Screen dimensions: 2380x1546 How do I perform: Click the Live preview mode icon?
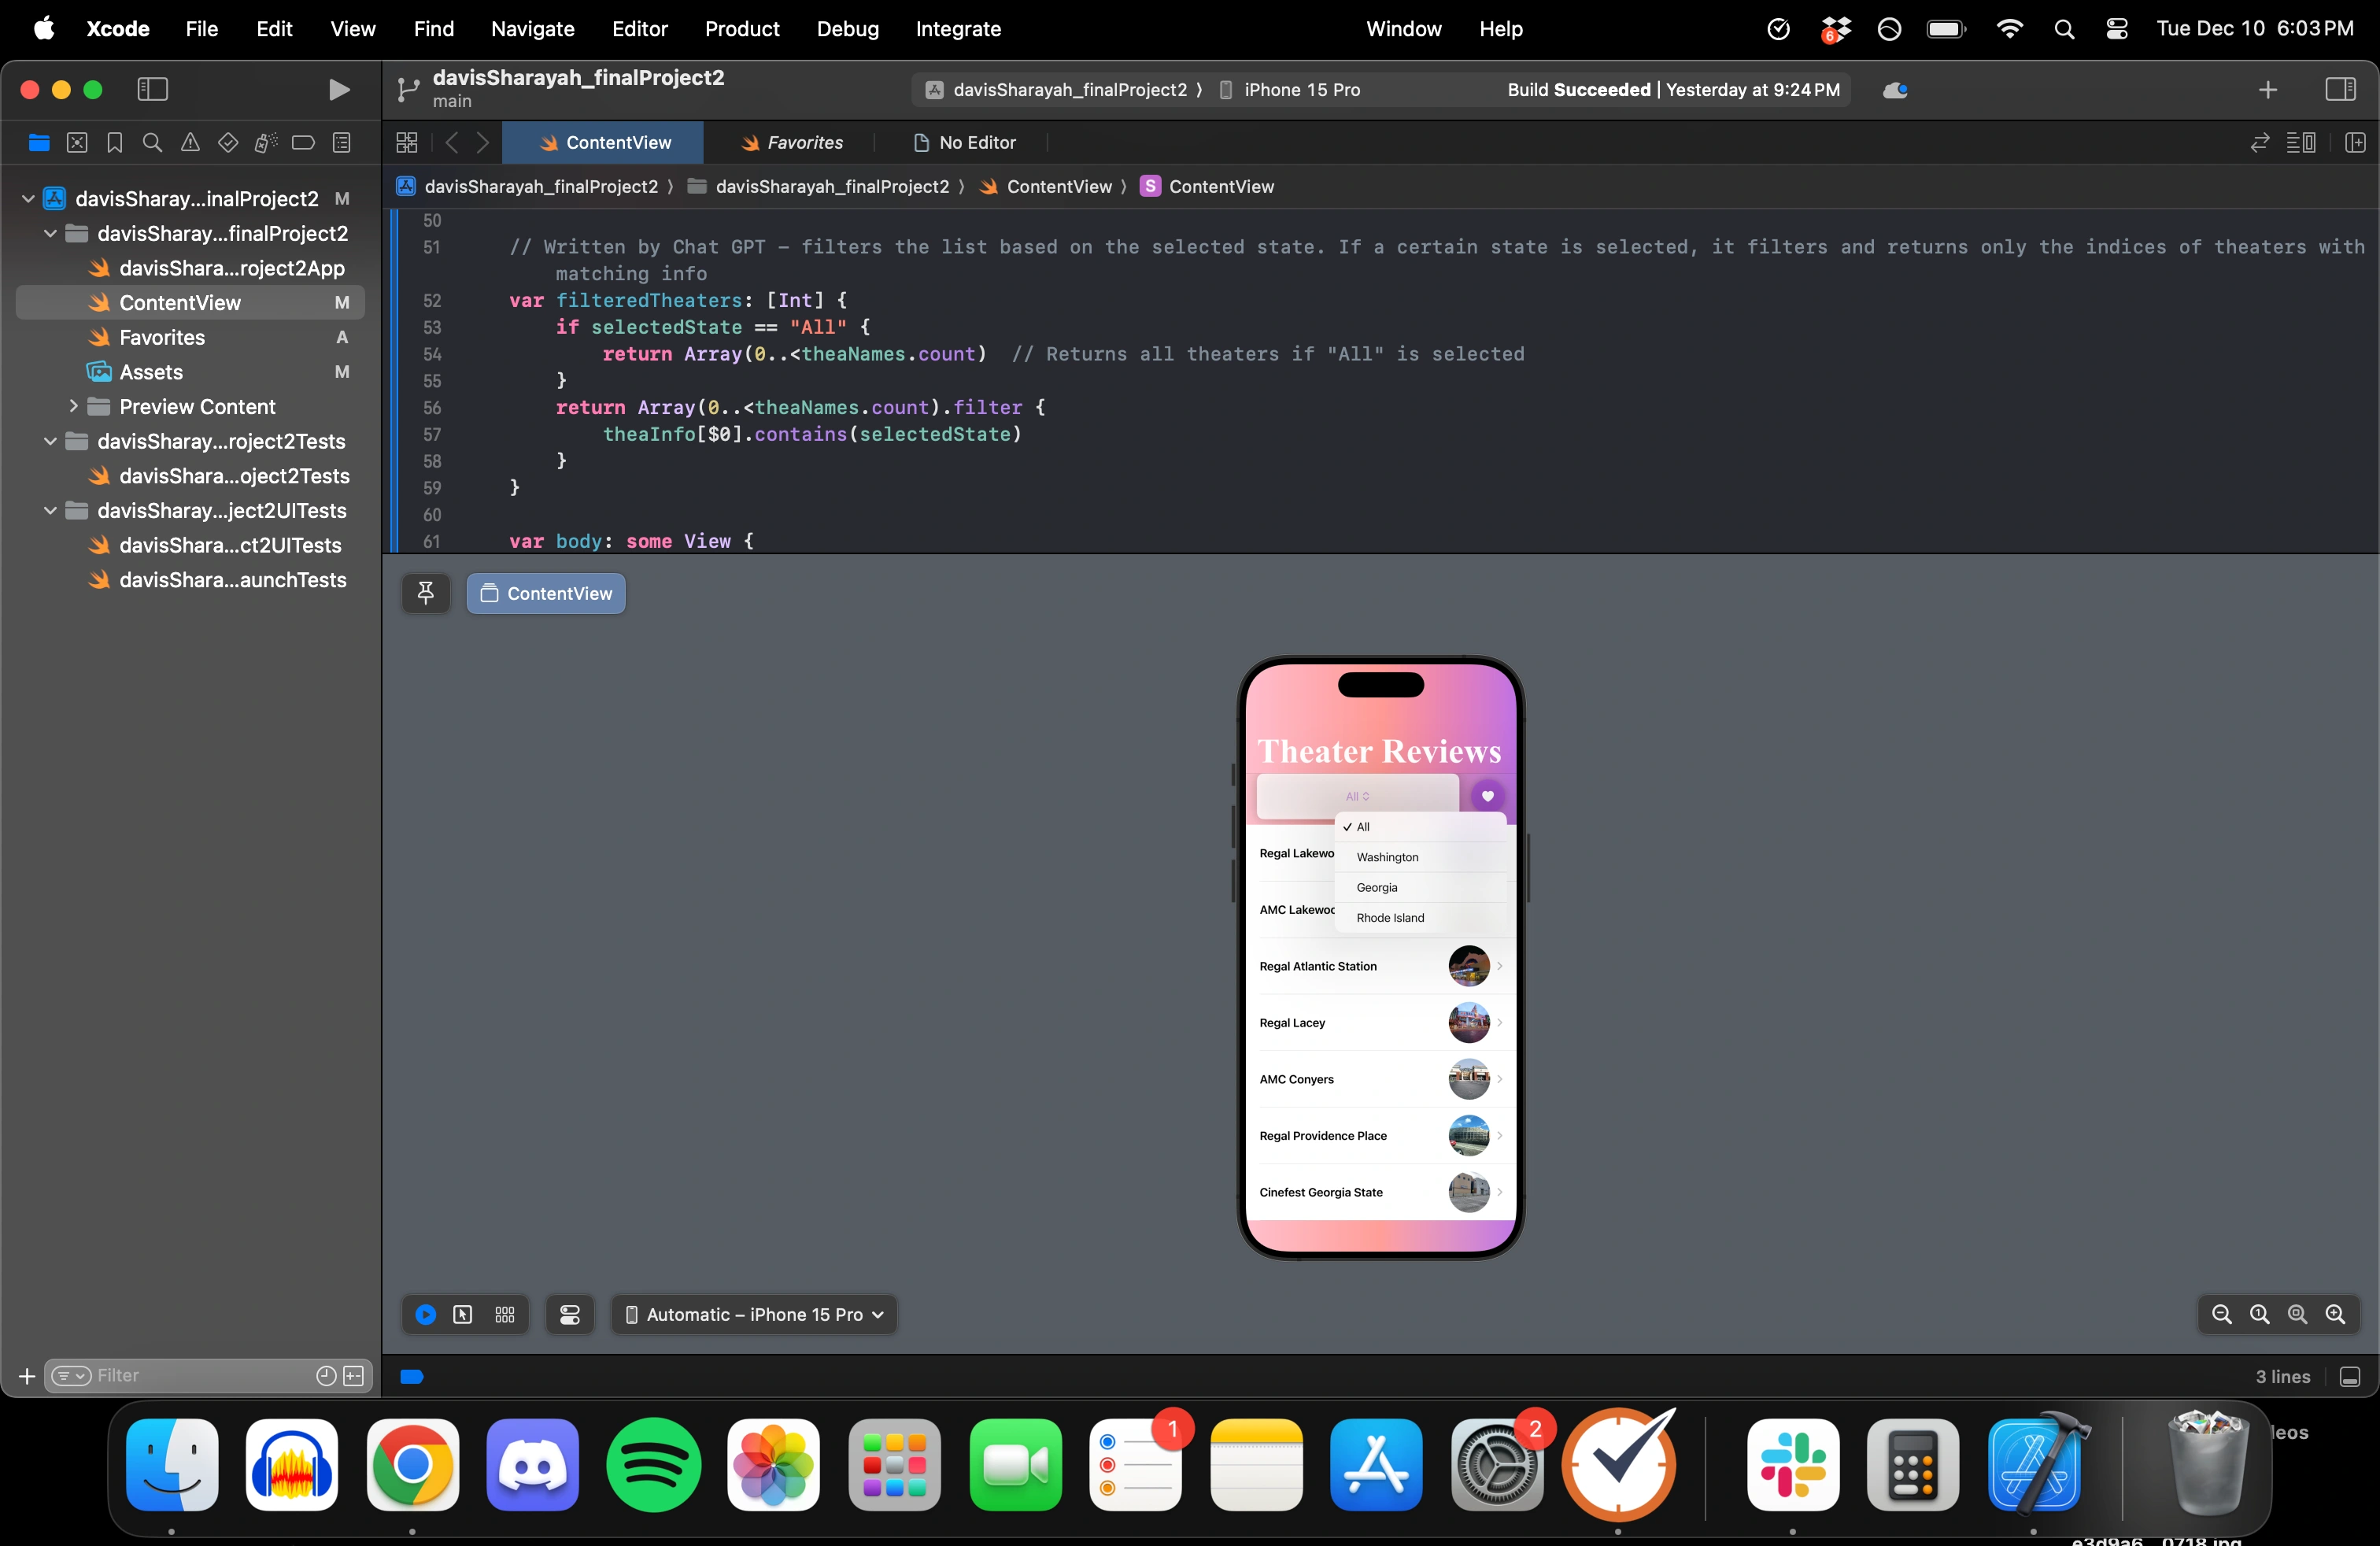(426, 1314)
